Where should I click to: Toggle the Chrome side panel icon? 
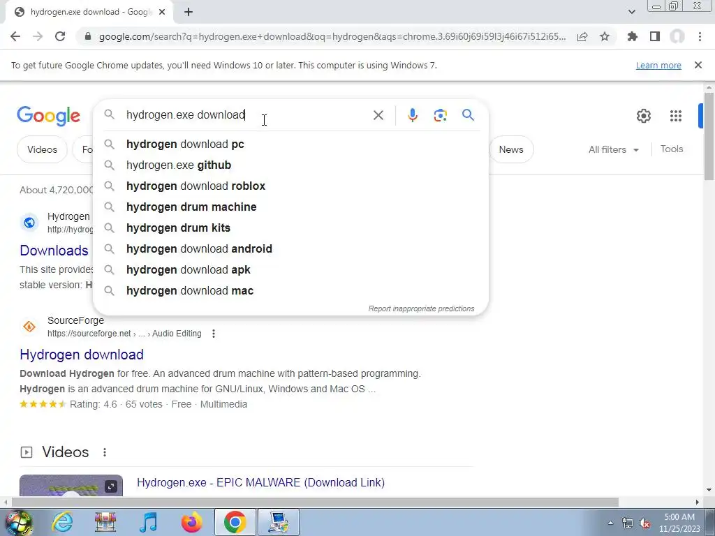[x=655, y=36]
